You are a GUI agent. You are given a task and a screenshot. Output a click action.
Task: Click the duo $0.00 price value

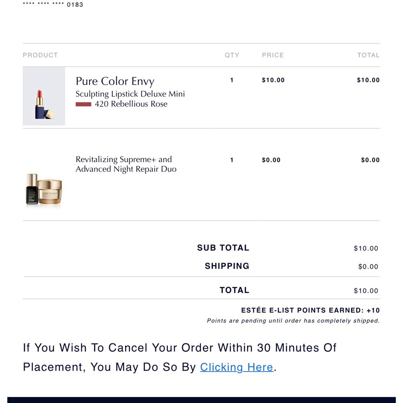[x=271, y=160]
